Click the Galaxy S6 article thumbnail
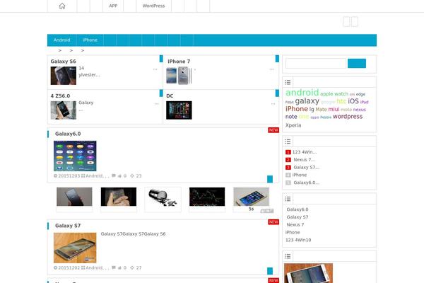 click(x=64, y=76)
